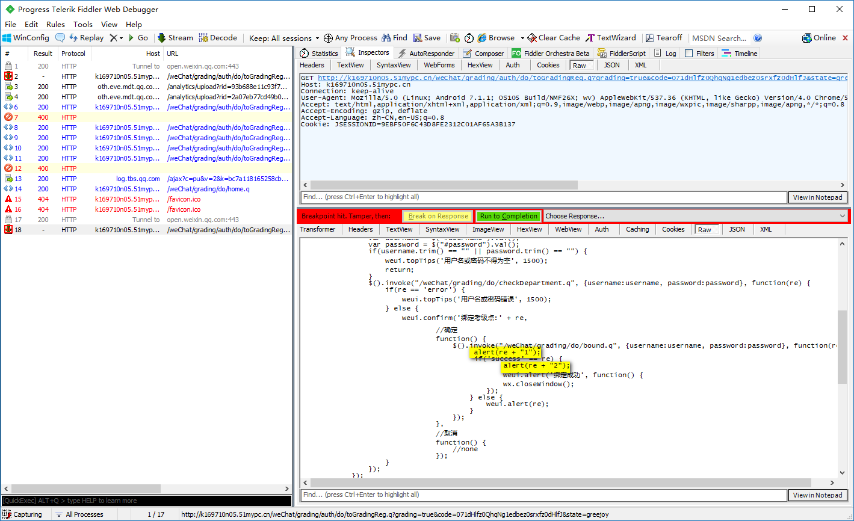The image size is (854, 521).
Task: Select paused breakpoint session 2
Action: click(x=146, y=76)
